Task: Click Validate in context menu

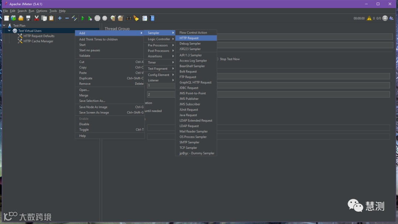Action: (110, 56)
